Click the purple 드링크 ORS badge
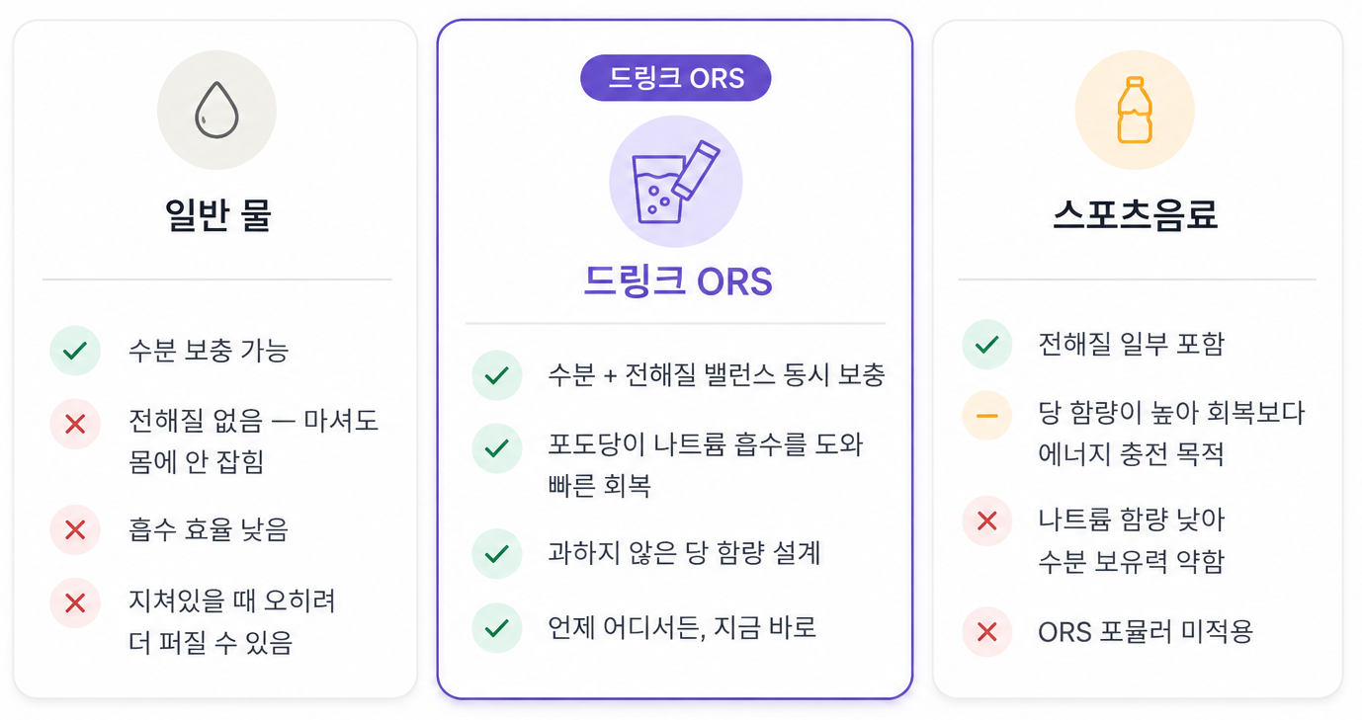The image size is (1362, 720). [x=675, y=78]
